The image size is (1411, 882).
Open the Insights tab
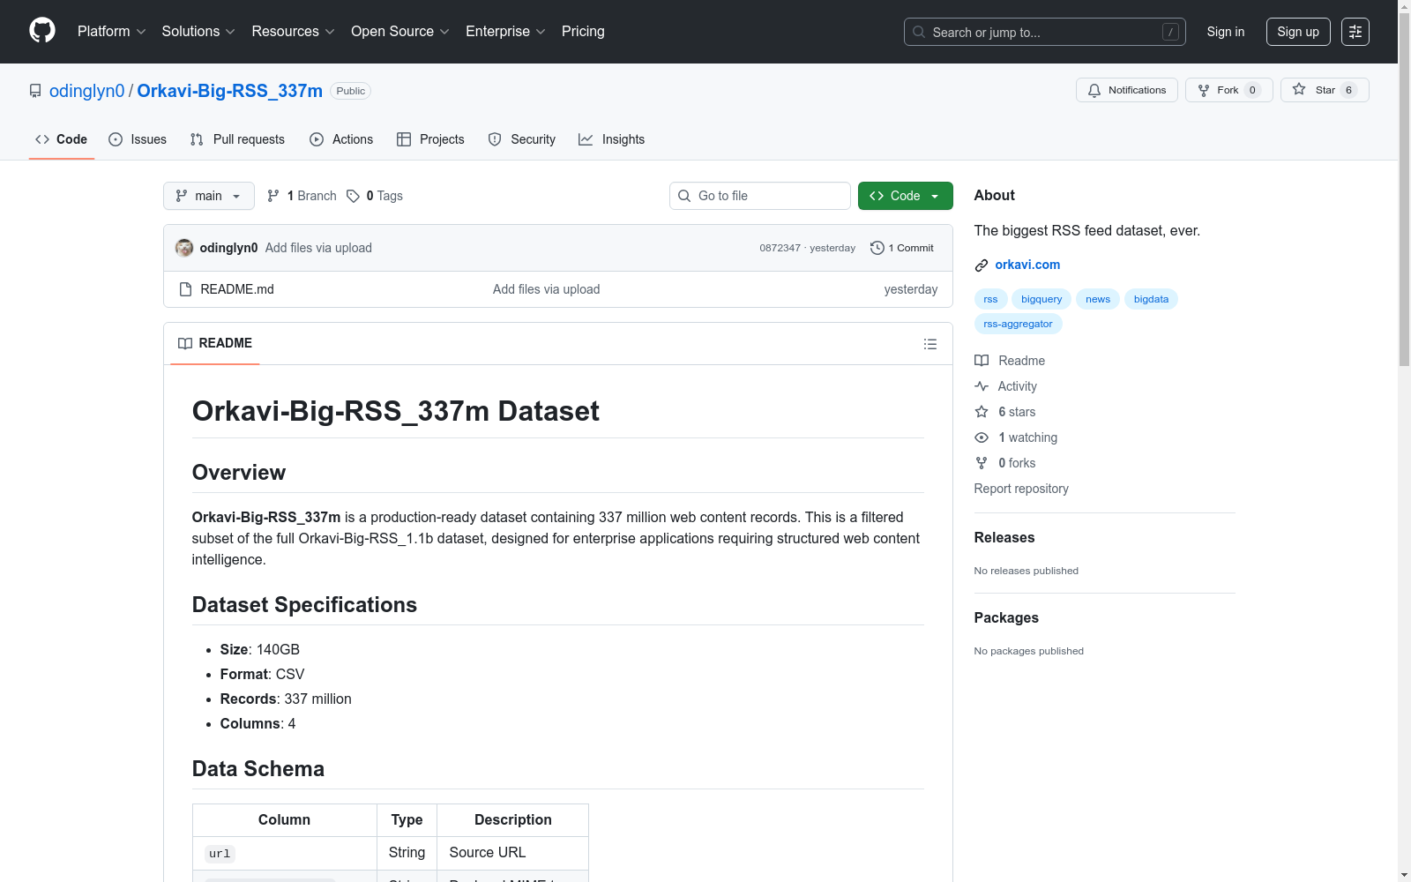612,139
